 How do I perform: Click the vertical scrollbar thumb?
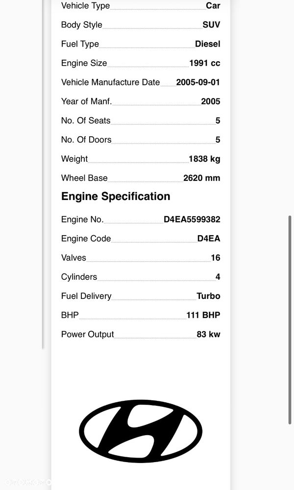[x=290, y=319]
